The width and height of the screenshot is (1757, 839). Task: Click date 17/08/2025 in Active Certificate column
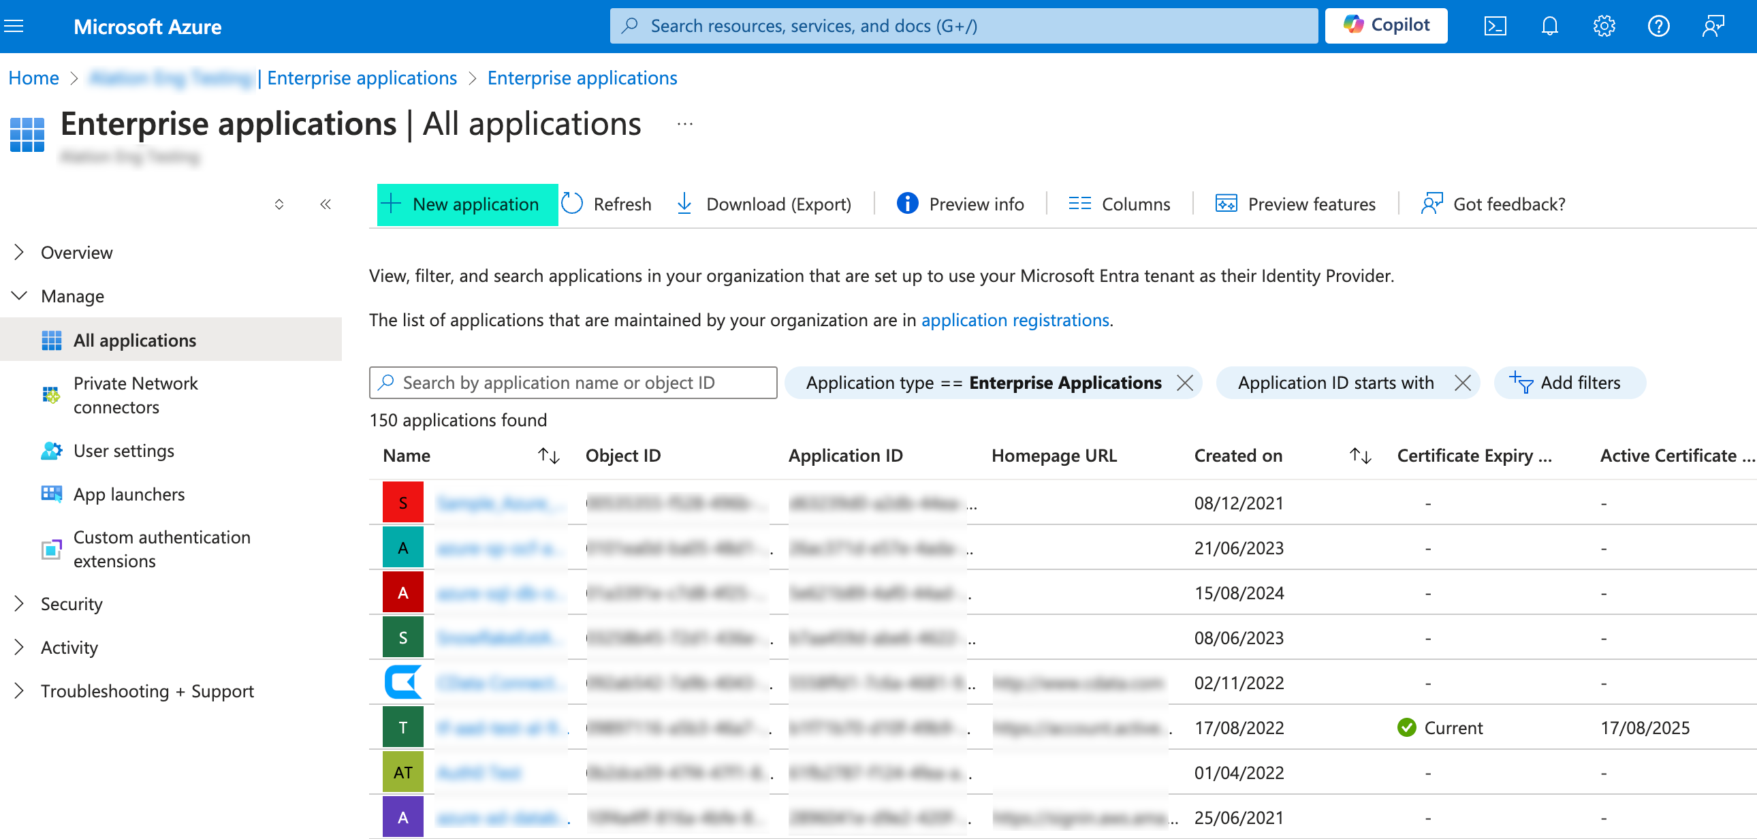coord(1645,728)
